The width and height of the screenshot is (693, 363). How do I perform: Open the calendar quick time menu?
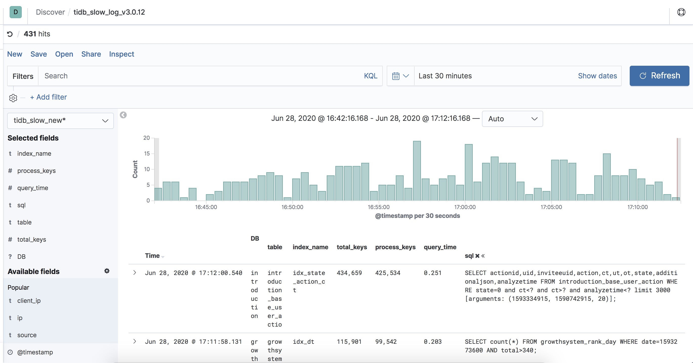400,76
